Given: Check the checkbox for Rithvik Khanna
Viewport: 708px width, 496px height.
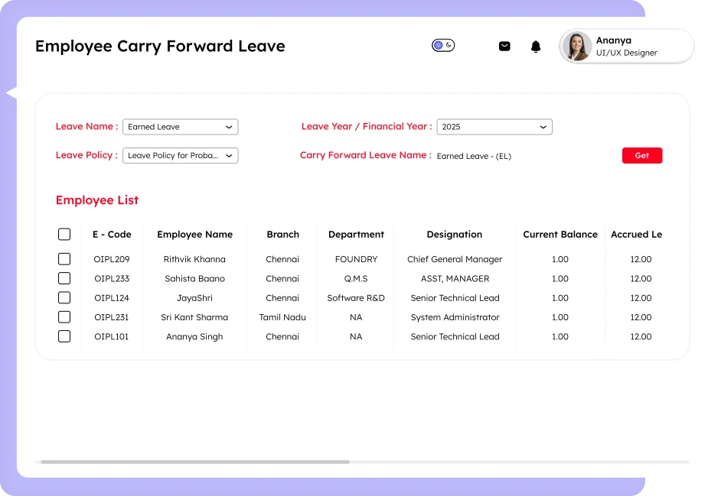Looking at the screenshot, I should tap(64, 259).
